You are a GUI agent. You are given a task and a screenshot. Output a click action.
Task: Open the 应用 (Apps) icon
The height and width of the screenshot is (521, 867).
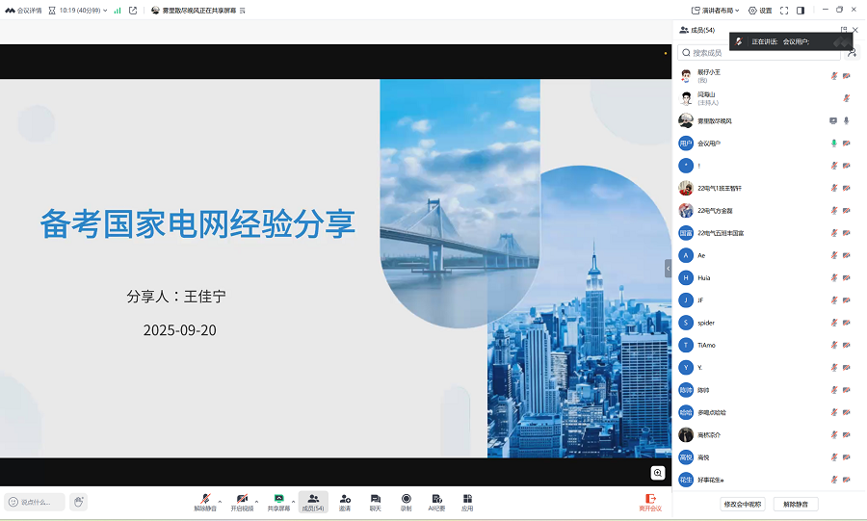(467, 501)
